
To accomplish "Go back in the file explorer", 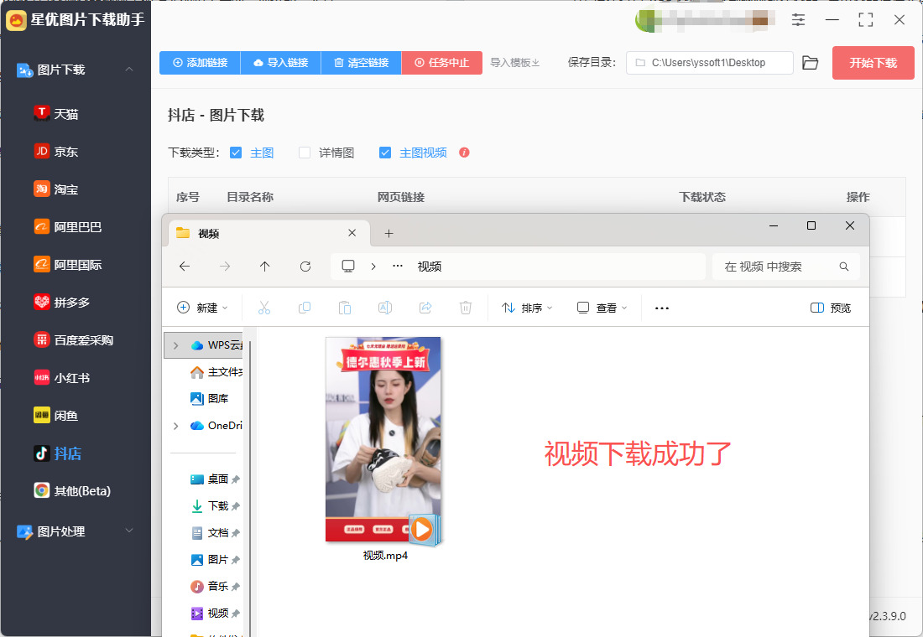I will coord(185,267).
